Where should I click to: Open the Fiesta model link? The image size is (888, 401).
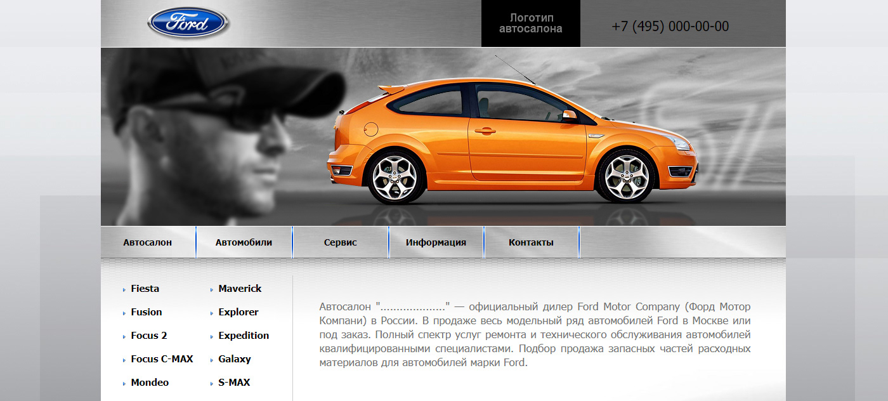145,289
